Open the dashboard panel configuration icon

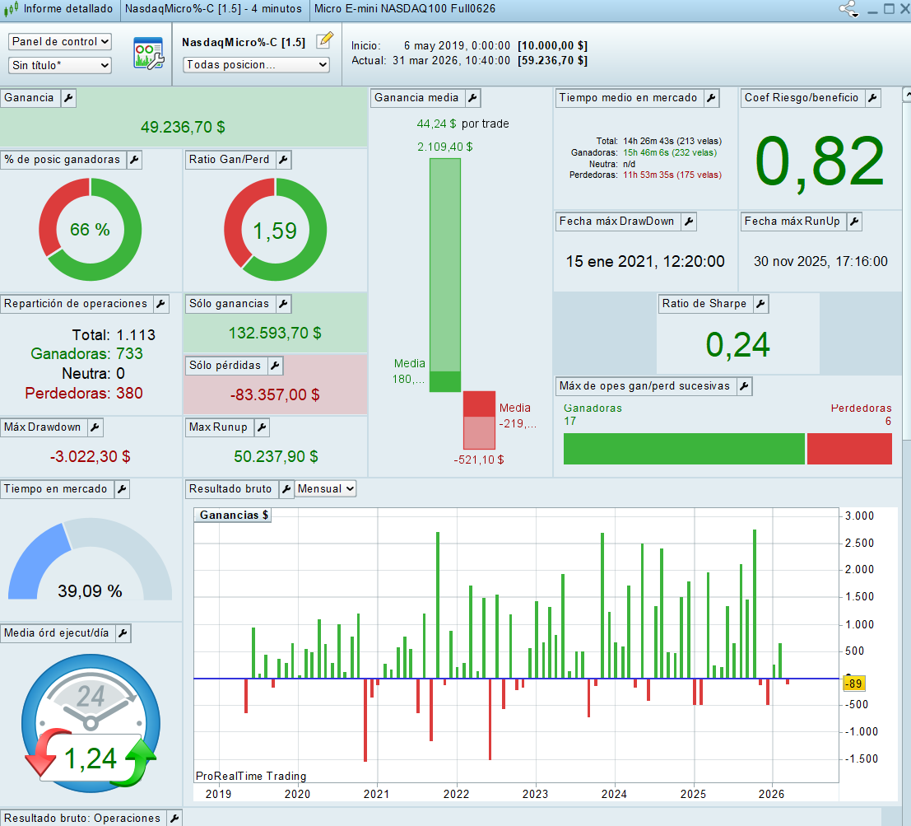pyautogui.click(x=149, y=53)
